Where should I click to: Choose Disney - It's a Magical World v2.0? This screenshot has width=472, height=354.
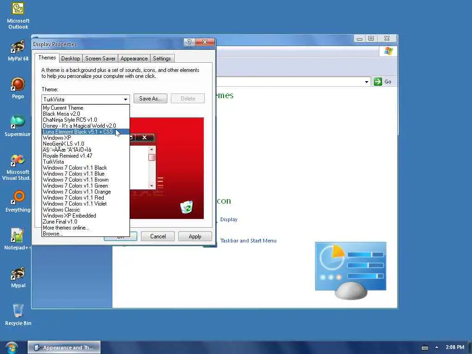(85, 126)
